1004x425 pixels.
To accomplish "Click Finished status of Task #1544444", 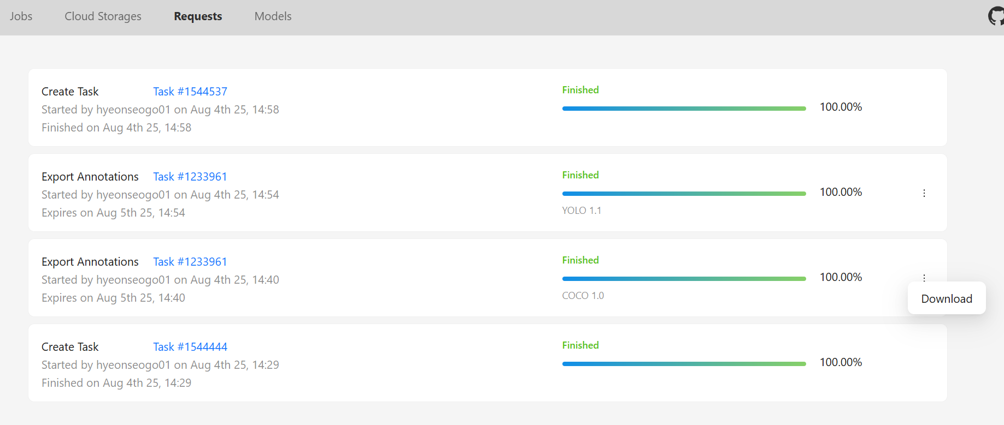I will 580,345.
